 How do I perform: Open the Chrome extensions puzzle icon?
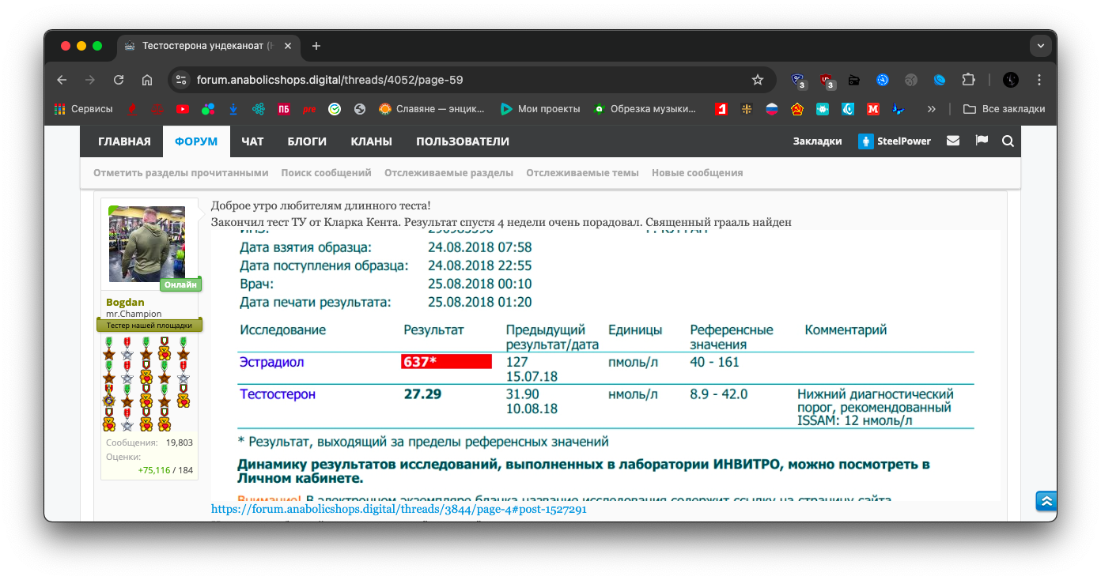(968, 80)
